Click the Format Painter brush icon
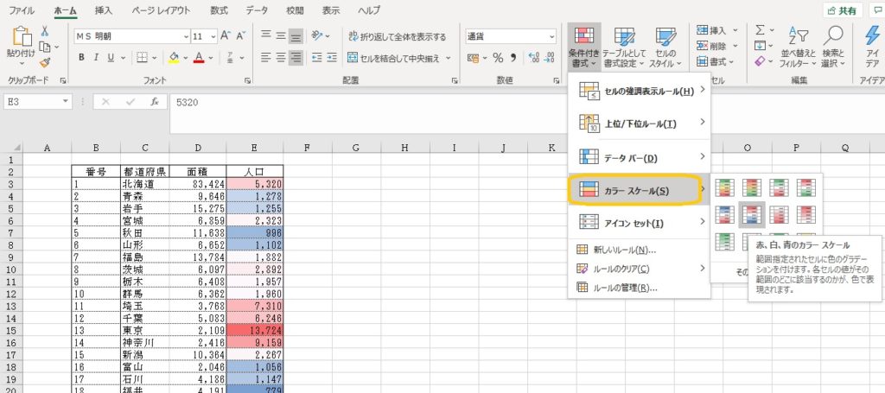This screenshot has height=393, width=885. point(45,62)
